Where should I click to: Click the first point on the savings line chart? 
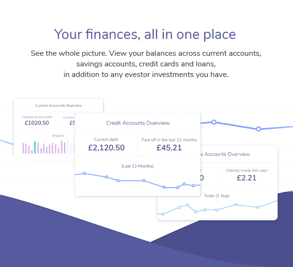pyautogui.click(x=163, y=214)
